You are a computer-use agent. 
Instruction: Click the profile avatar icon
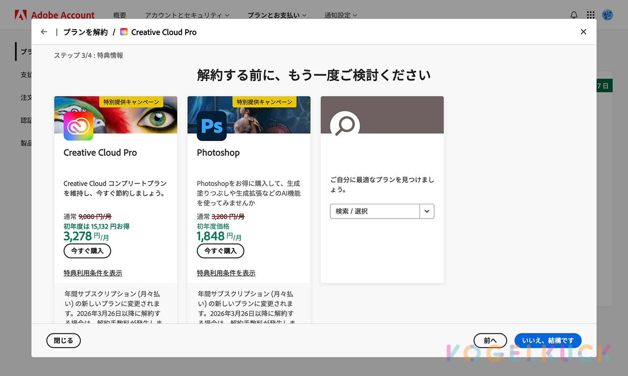(607, 15)
